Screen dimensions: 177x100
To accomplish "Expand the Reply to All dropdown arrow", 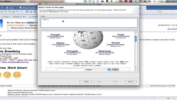I will tap(26, 17).
